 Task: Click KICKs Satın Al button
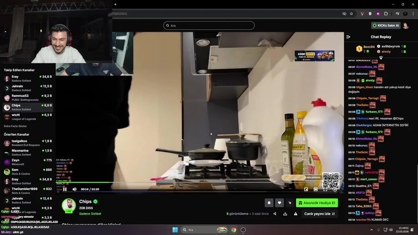[x=386, y=25]
